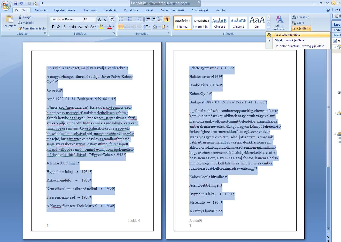Open the Betűtípus font dialog launcher

point(114,34)
